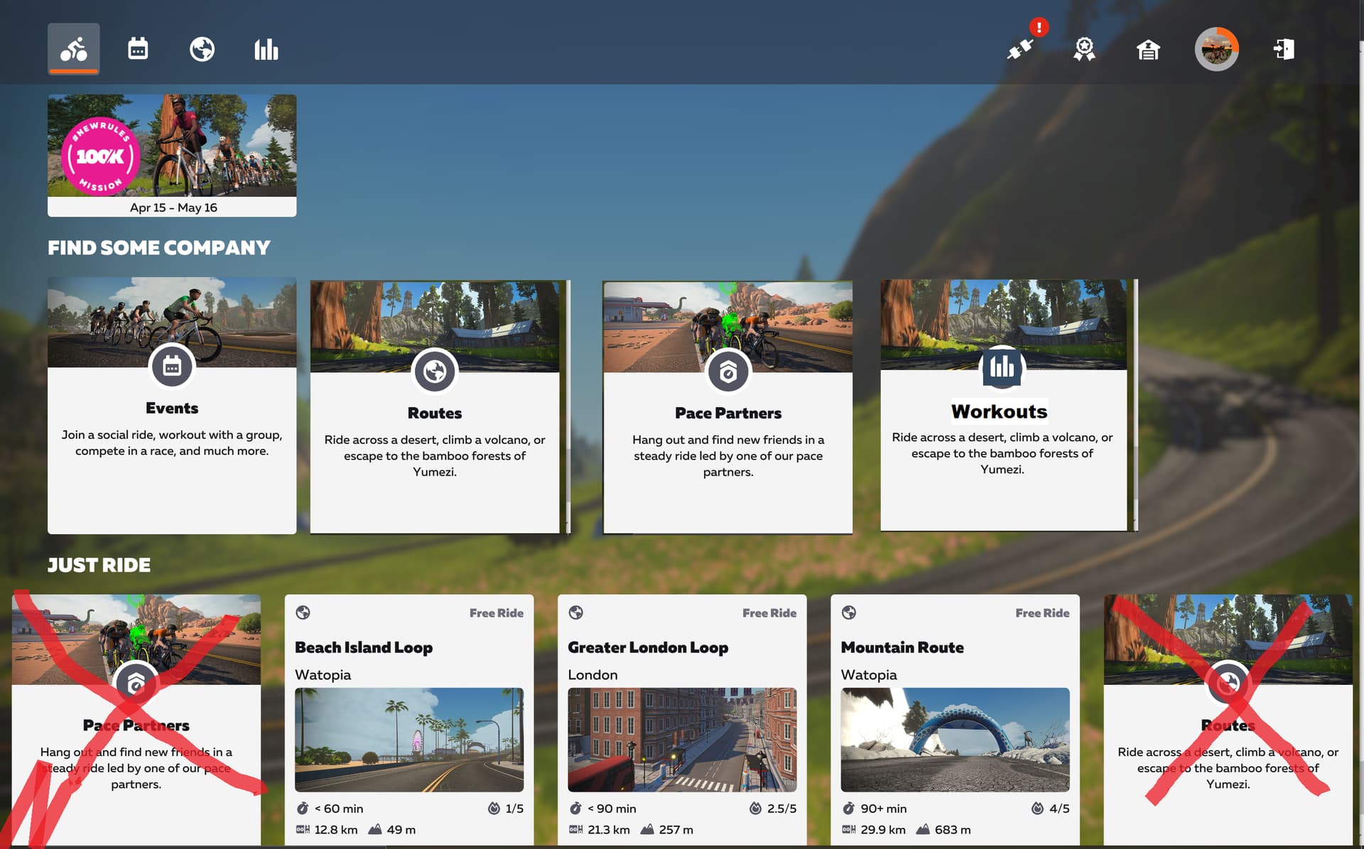Open the garage icon
The width and height of the screenshot is (1364, 849).
click(1148, 50)
